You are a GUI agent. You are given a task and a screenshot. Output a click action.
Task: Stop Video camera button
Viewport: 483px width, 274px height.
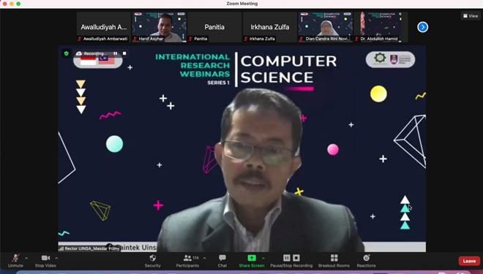[x=45, y=260]
